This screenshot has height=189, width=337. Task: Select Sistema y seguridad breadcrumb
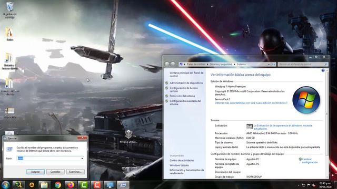221,64
